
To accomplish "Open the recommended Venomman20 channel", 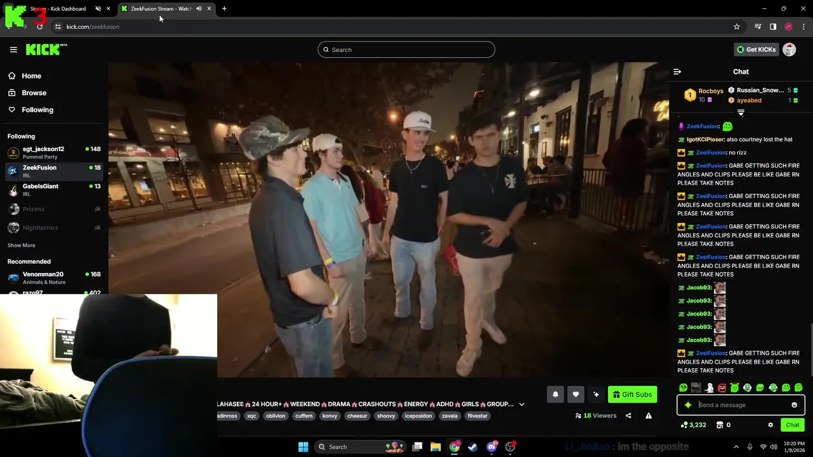I will 54,278.
